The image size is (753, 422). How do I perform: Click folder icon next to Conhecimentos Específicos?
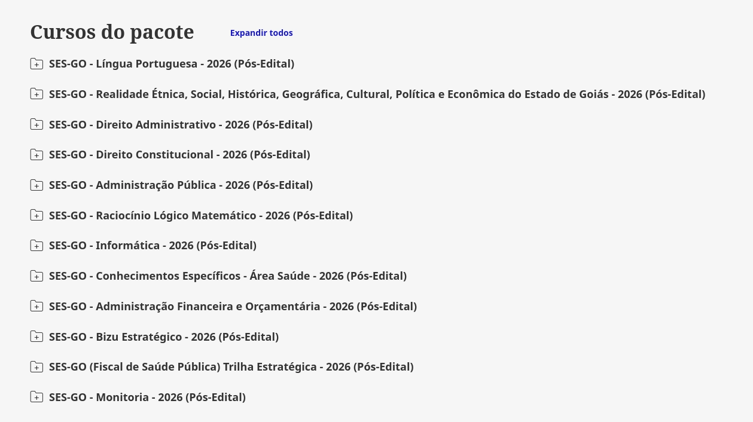(36, 276)
